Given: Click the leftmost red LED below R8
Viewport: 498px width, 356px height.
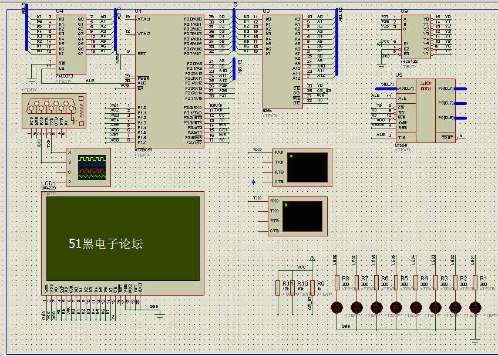Looking at the screenshot, I should click(x=337, y=307).
